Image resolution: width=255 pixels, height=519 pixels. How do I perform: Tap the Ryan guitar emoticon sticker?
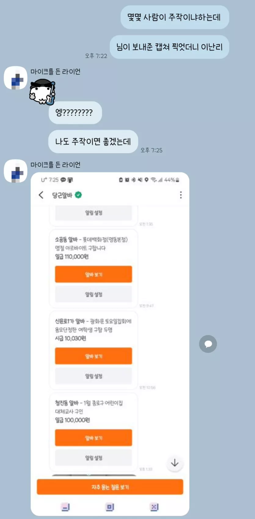click(x=43, y=92)
